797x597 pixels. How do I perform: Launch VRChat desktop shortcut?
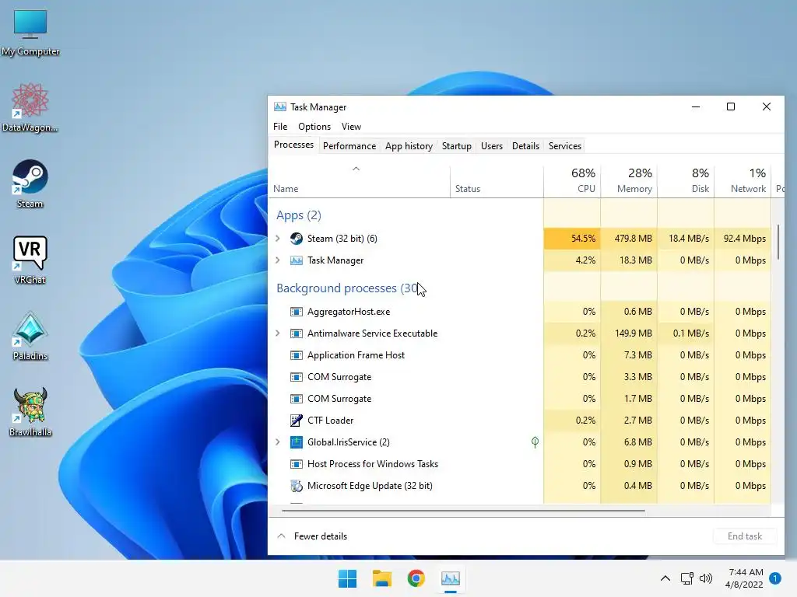pos(30,260)
